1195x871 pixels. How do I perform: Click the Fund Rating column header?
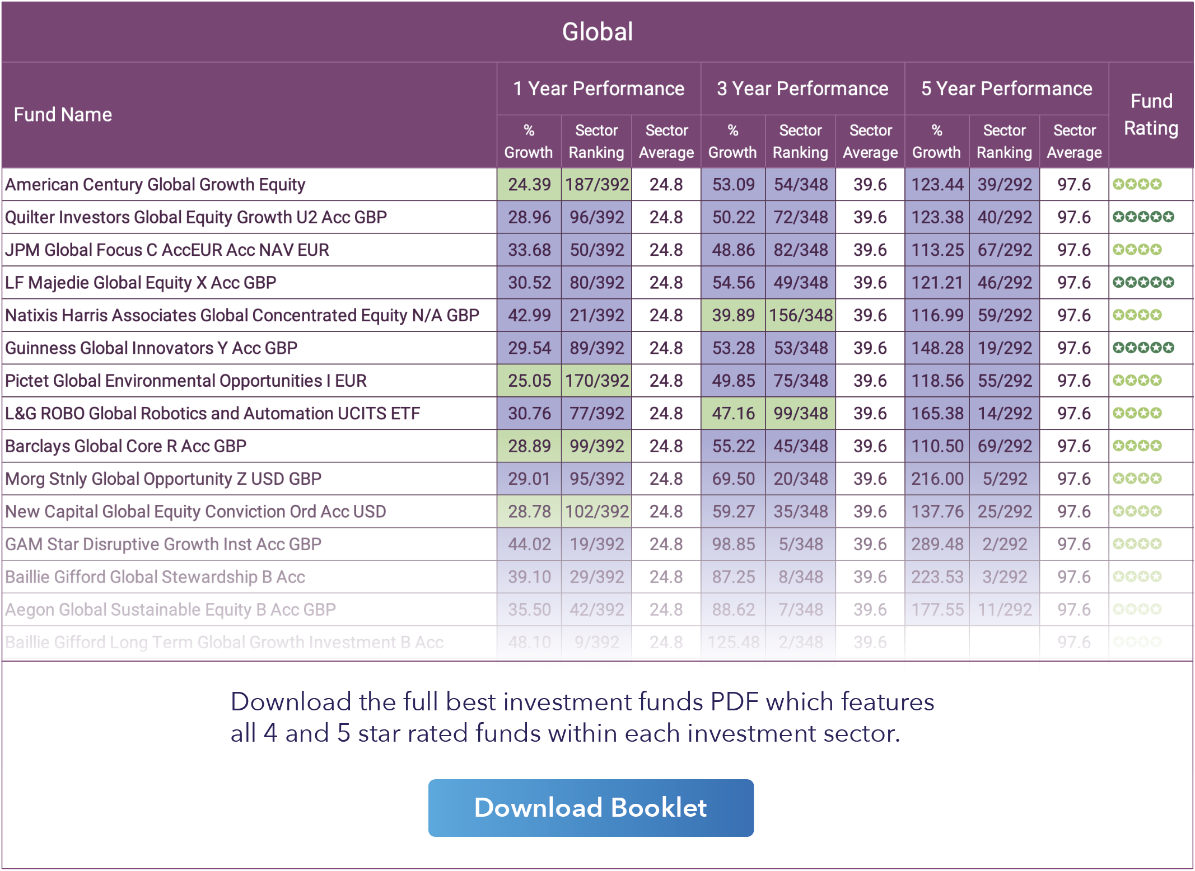pyautogui.click(x=1151, y=115)
